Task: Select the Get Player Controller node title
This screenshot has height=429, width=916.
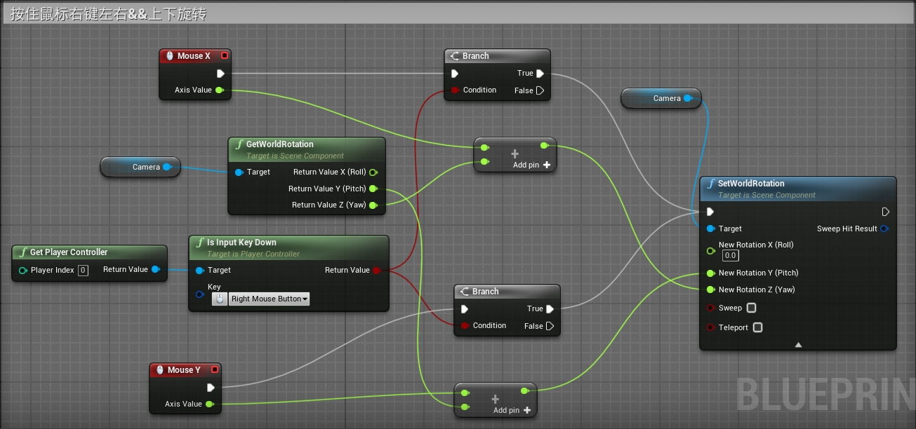Action: pyautogui.click(x=69, y=252)
